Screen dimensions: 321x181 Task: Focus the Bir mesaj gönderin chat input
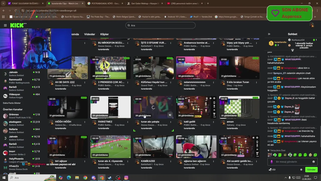click(x=292, y=162)
